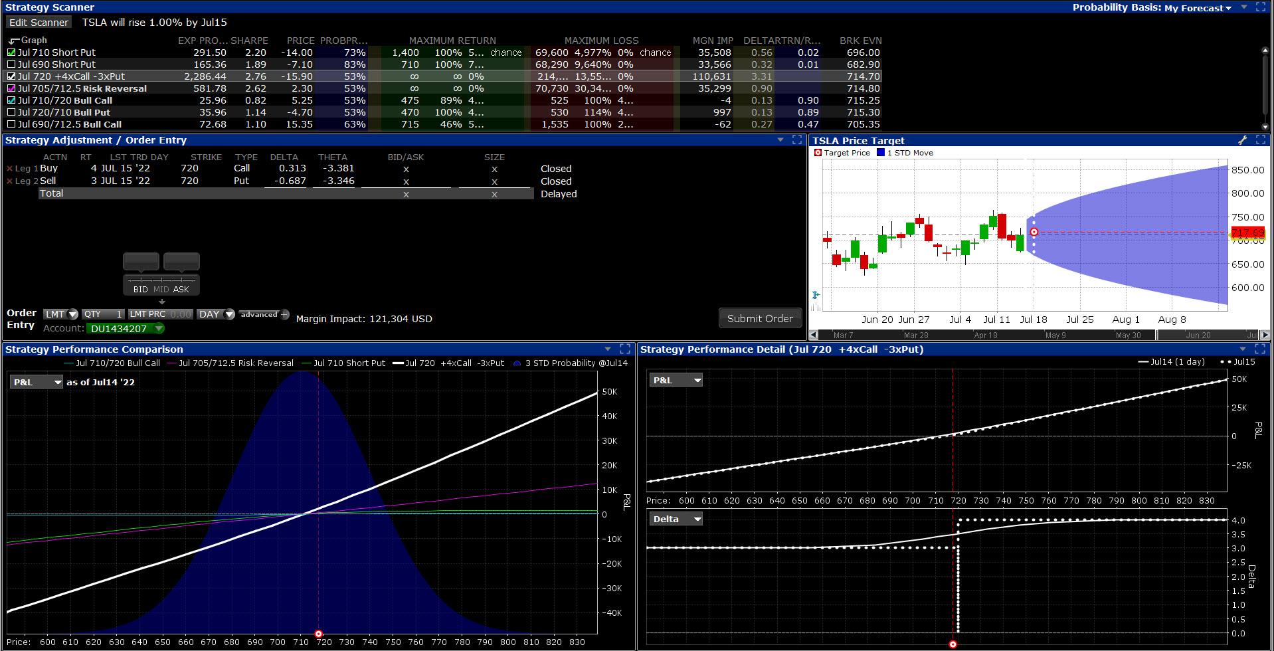Open P&L dropdown in comparison chart
The height and width of the screenshot is (651, 1274).
[x=37, y=382]
